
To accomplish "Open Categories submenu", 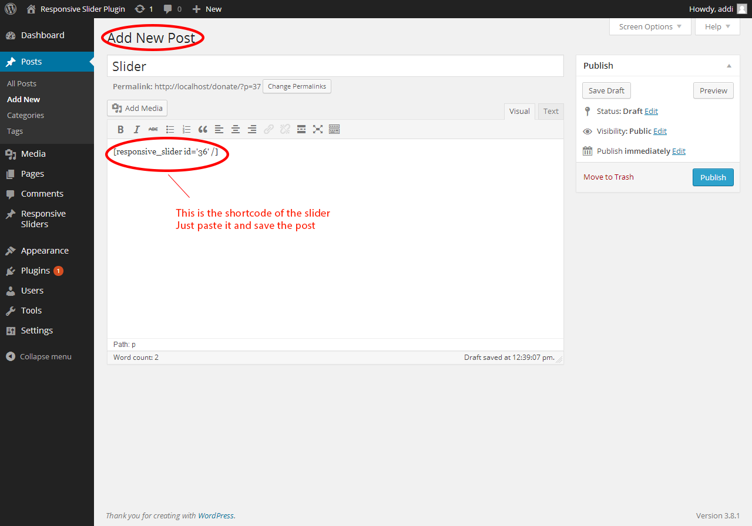I will (25, 116).
